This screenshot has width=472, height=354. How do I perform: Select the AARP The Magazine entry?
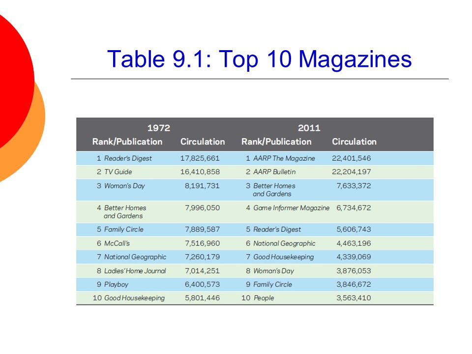(284, 158)
